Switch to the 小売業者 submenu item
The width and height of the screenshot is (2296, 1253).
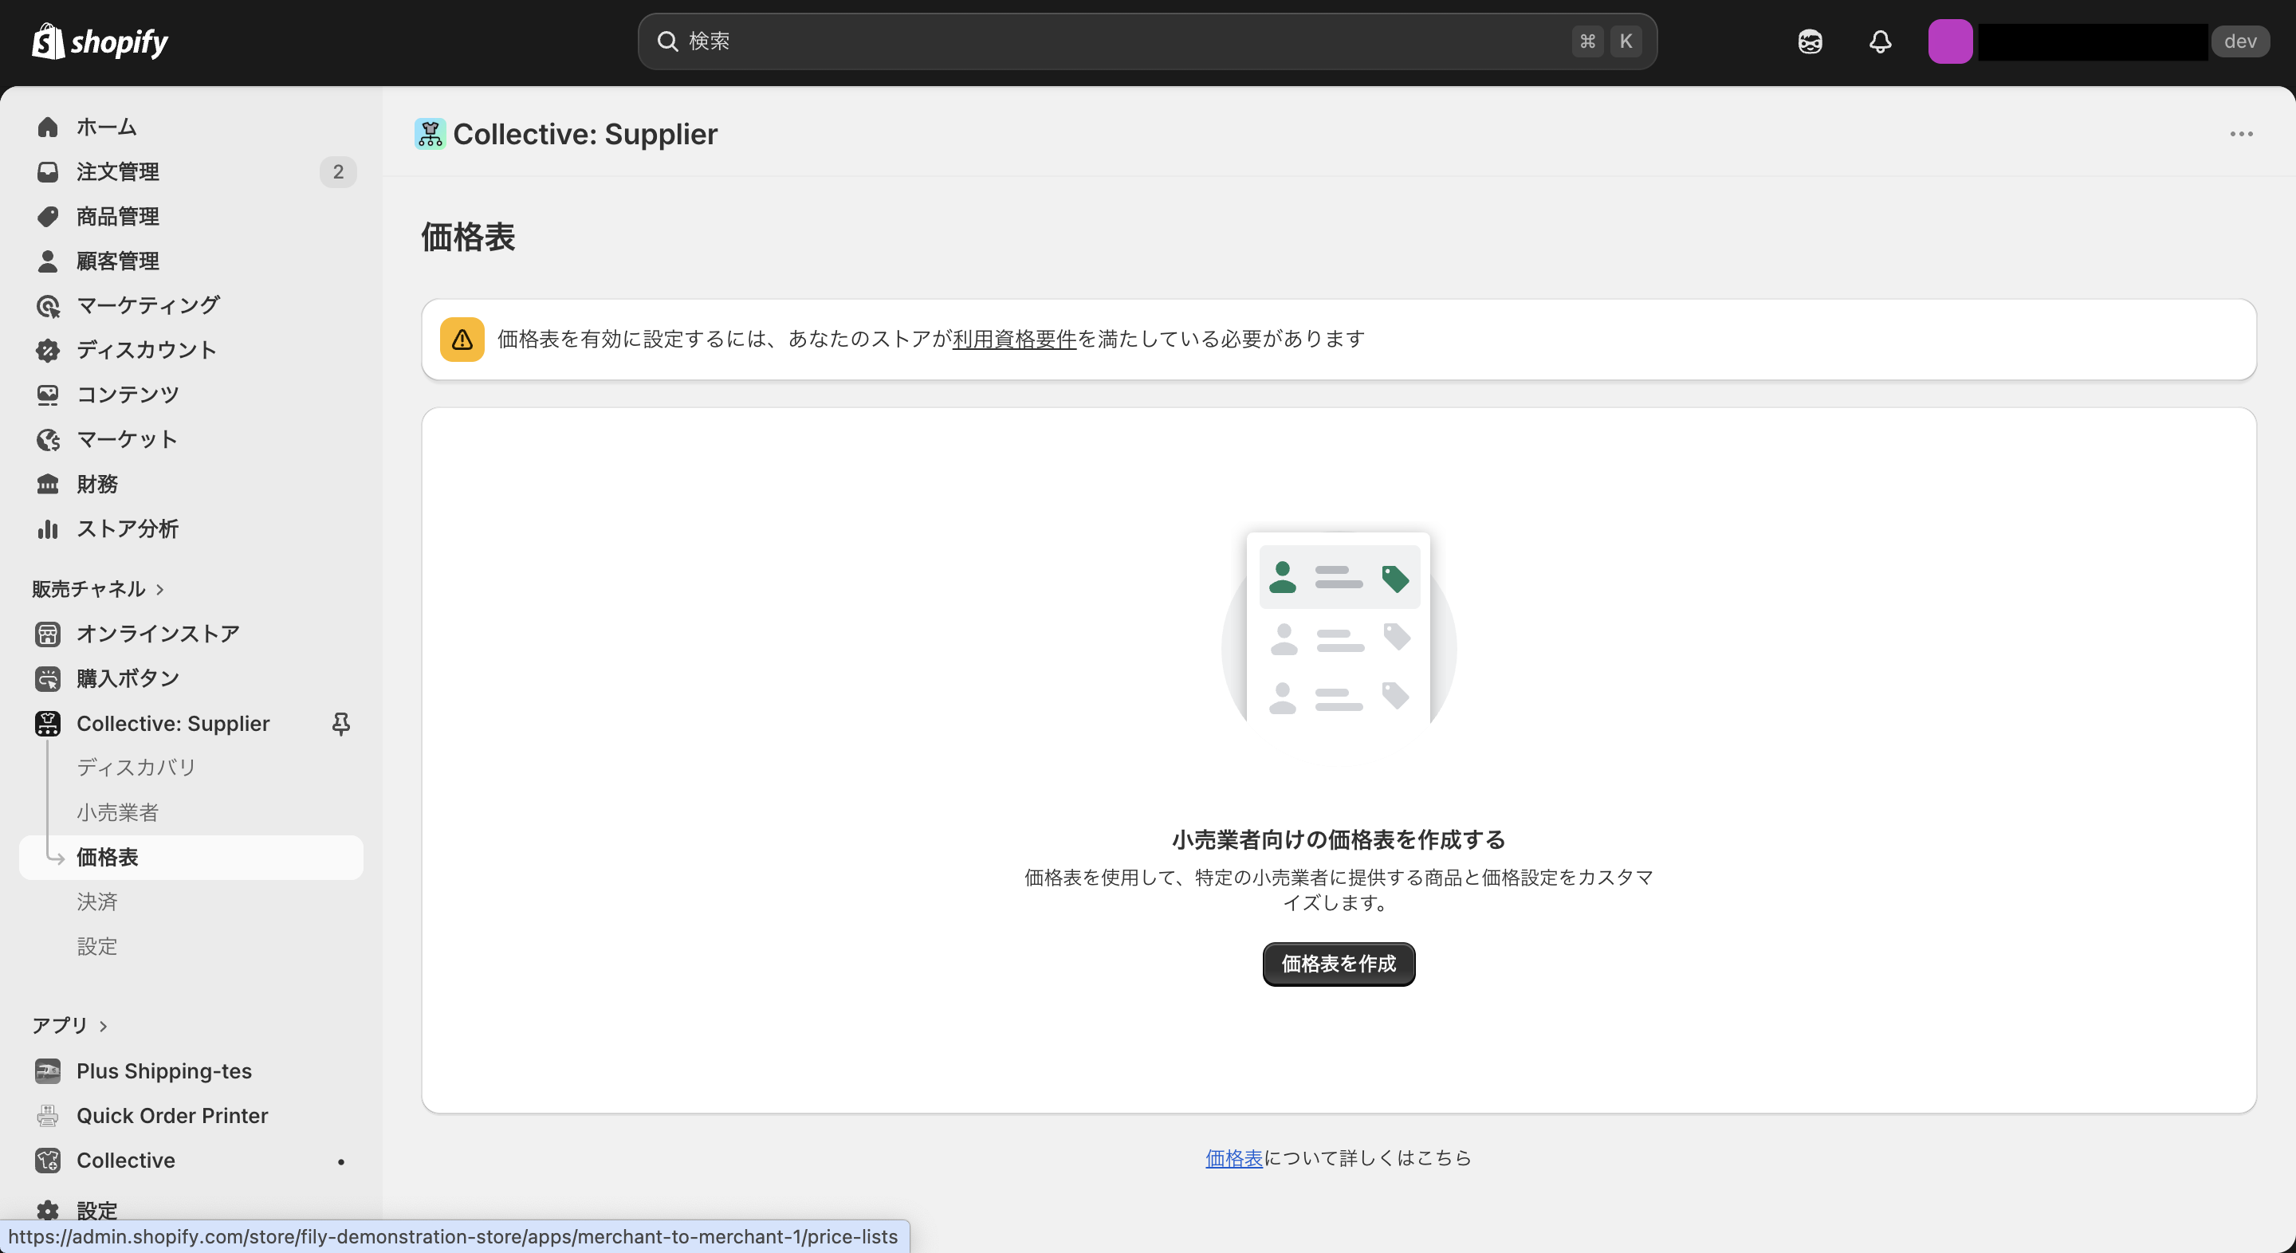tap(119, 812)
